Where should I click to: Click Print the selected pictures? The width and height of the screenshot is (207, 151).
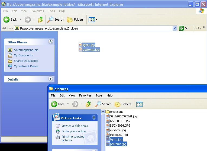coord(73,138)
